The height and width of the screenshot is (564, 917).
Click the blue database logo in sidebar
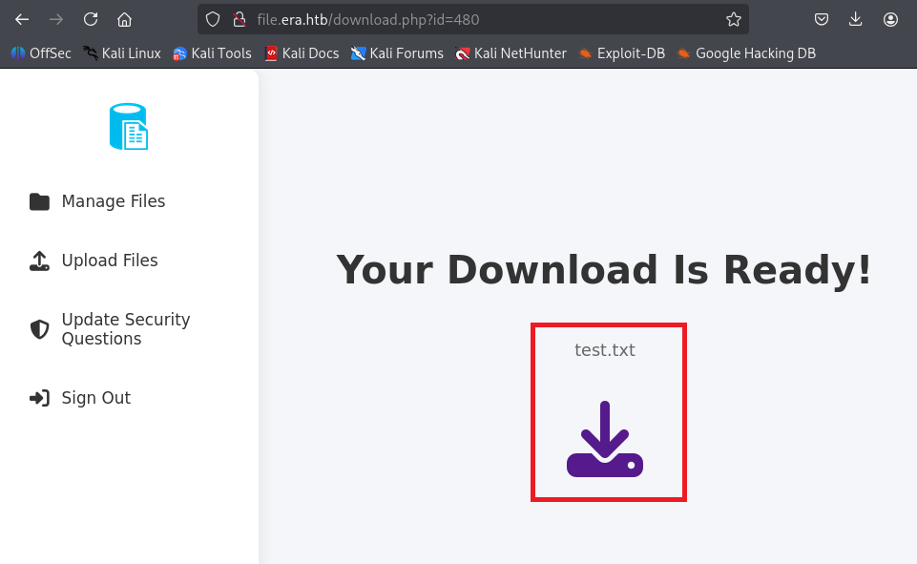[129, 127]
